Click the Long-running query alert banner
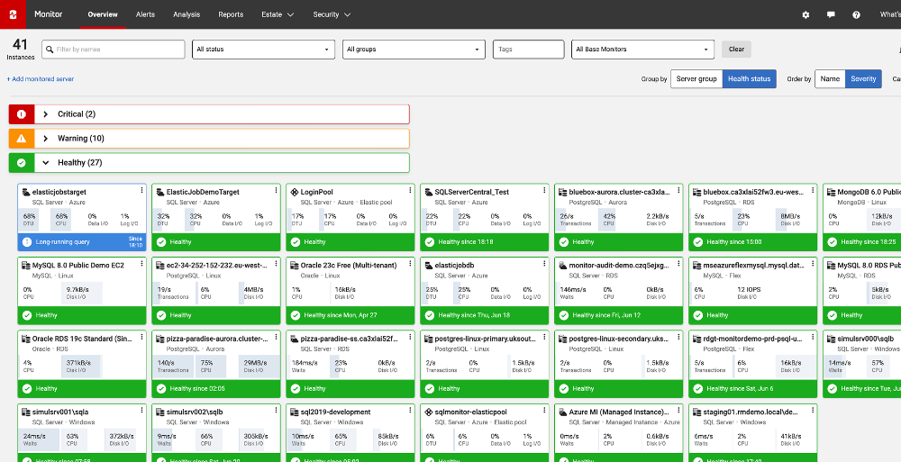 coord(82,242)
